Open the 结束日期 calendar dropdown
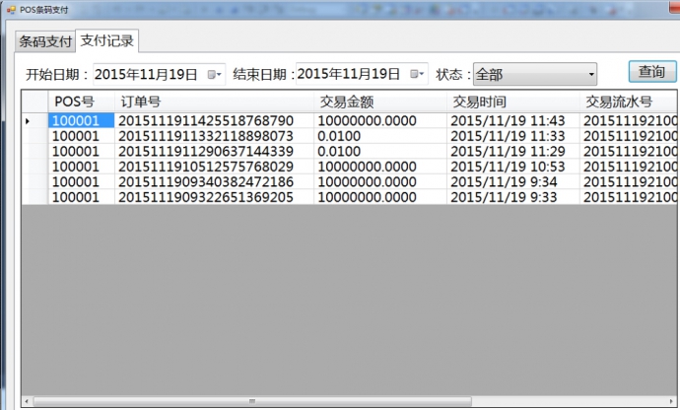The image size is (680, 410). (417, 74)
